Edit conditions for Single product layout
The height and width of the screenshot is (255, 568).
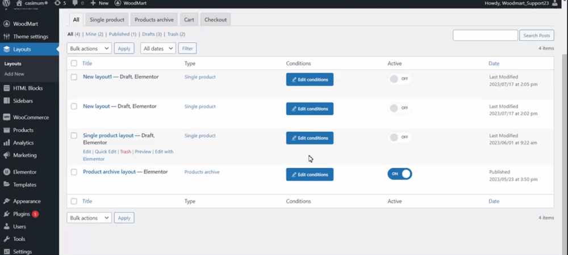[x=310, y=138]
